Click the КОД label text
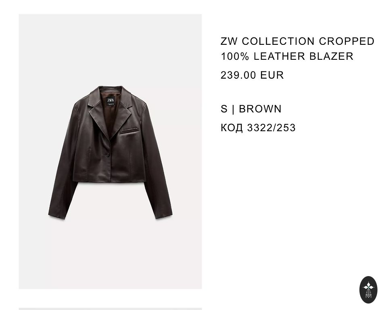The height and width of the screenshot is (310, 384). (232, 128)
